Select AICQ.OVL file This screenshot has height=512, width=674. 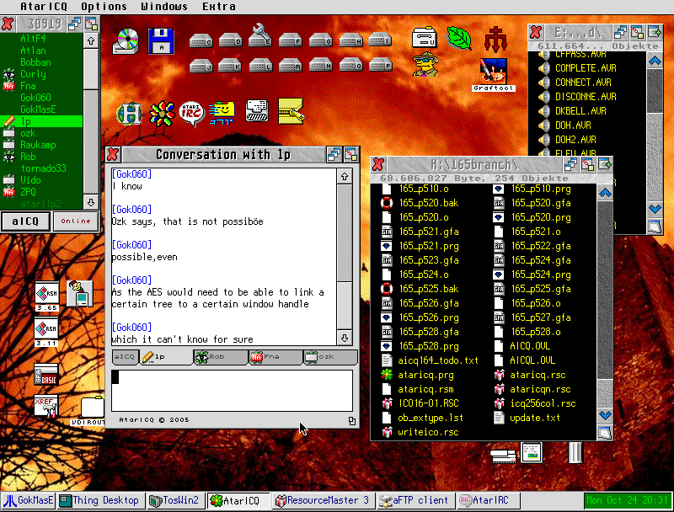(522, 346)
